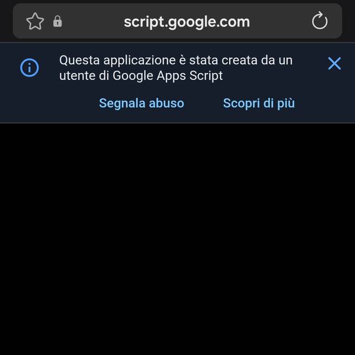
Task: Click the "Questa applicazione è stata creata" text line
Action: click(x=176, y=60)
